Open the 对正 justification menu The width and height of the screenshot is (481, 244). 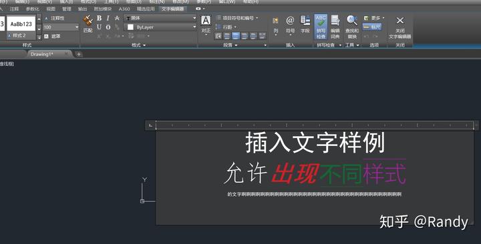click(x=206, y=25)
